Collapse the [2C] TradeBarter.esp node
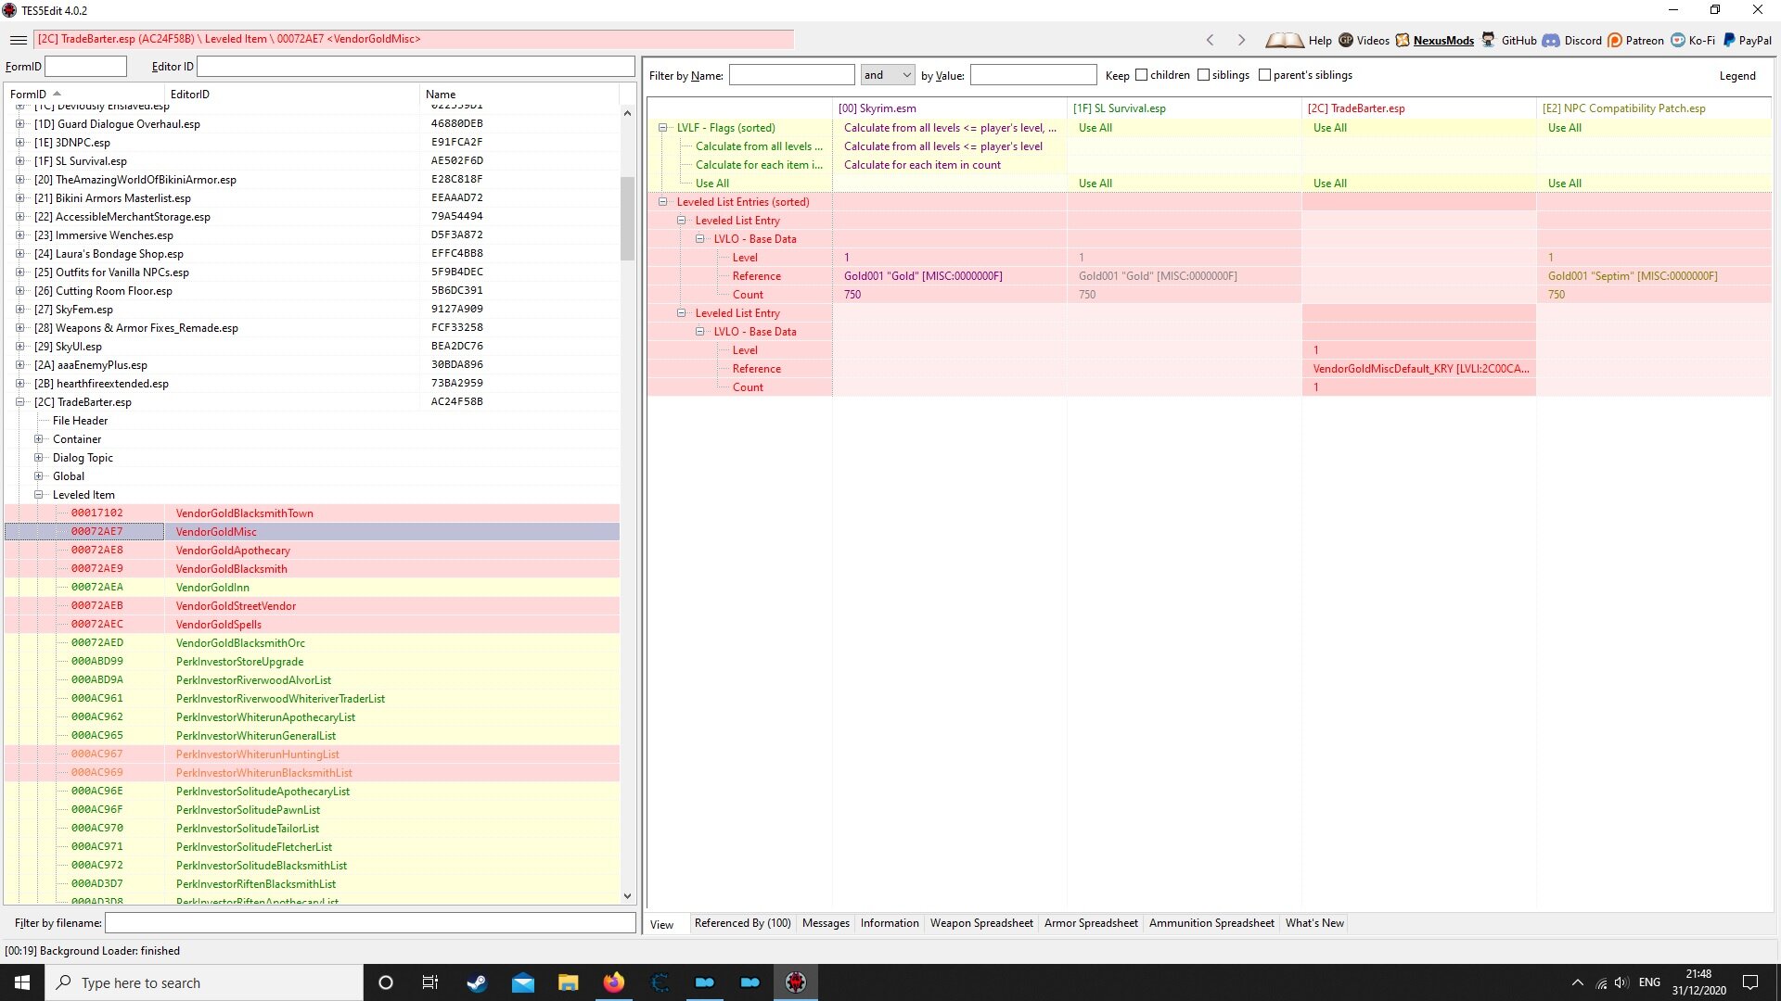The height and width of the screenshot is (1001, 1781). pos(19,402)
